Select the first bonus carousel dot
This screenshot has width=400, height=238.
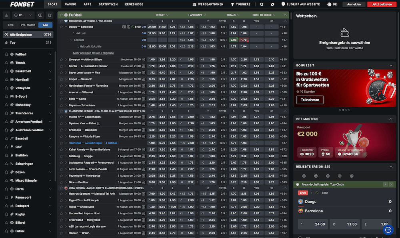340,110
